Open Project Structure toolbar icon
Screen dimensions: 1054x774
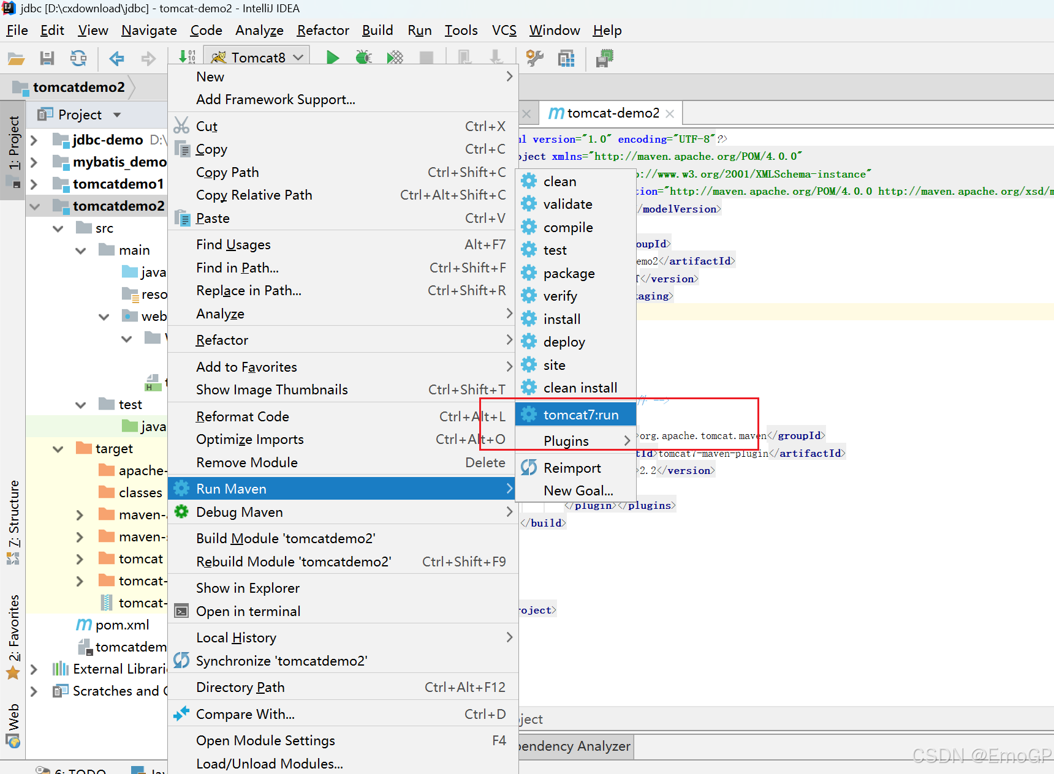[x=566, y=58]
